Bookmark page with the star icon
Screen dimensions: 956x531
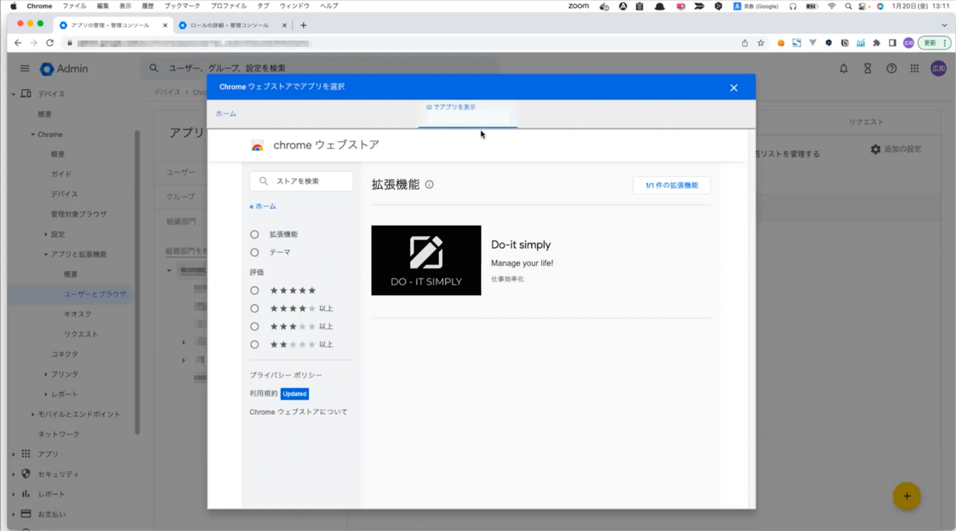[x=760, y=43]
